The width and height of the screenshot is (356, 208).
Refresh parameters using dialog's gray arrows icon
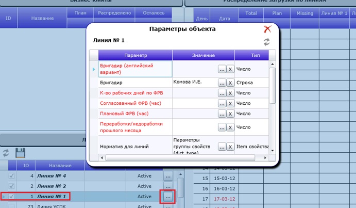coord(267,42)
